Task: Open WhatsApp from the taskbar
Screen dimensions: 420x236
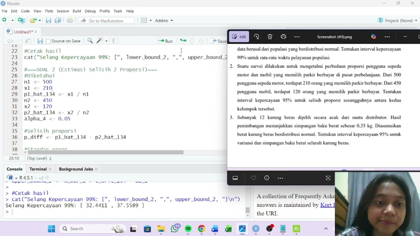Action: click(x=175, y=229)
